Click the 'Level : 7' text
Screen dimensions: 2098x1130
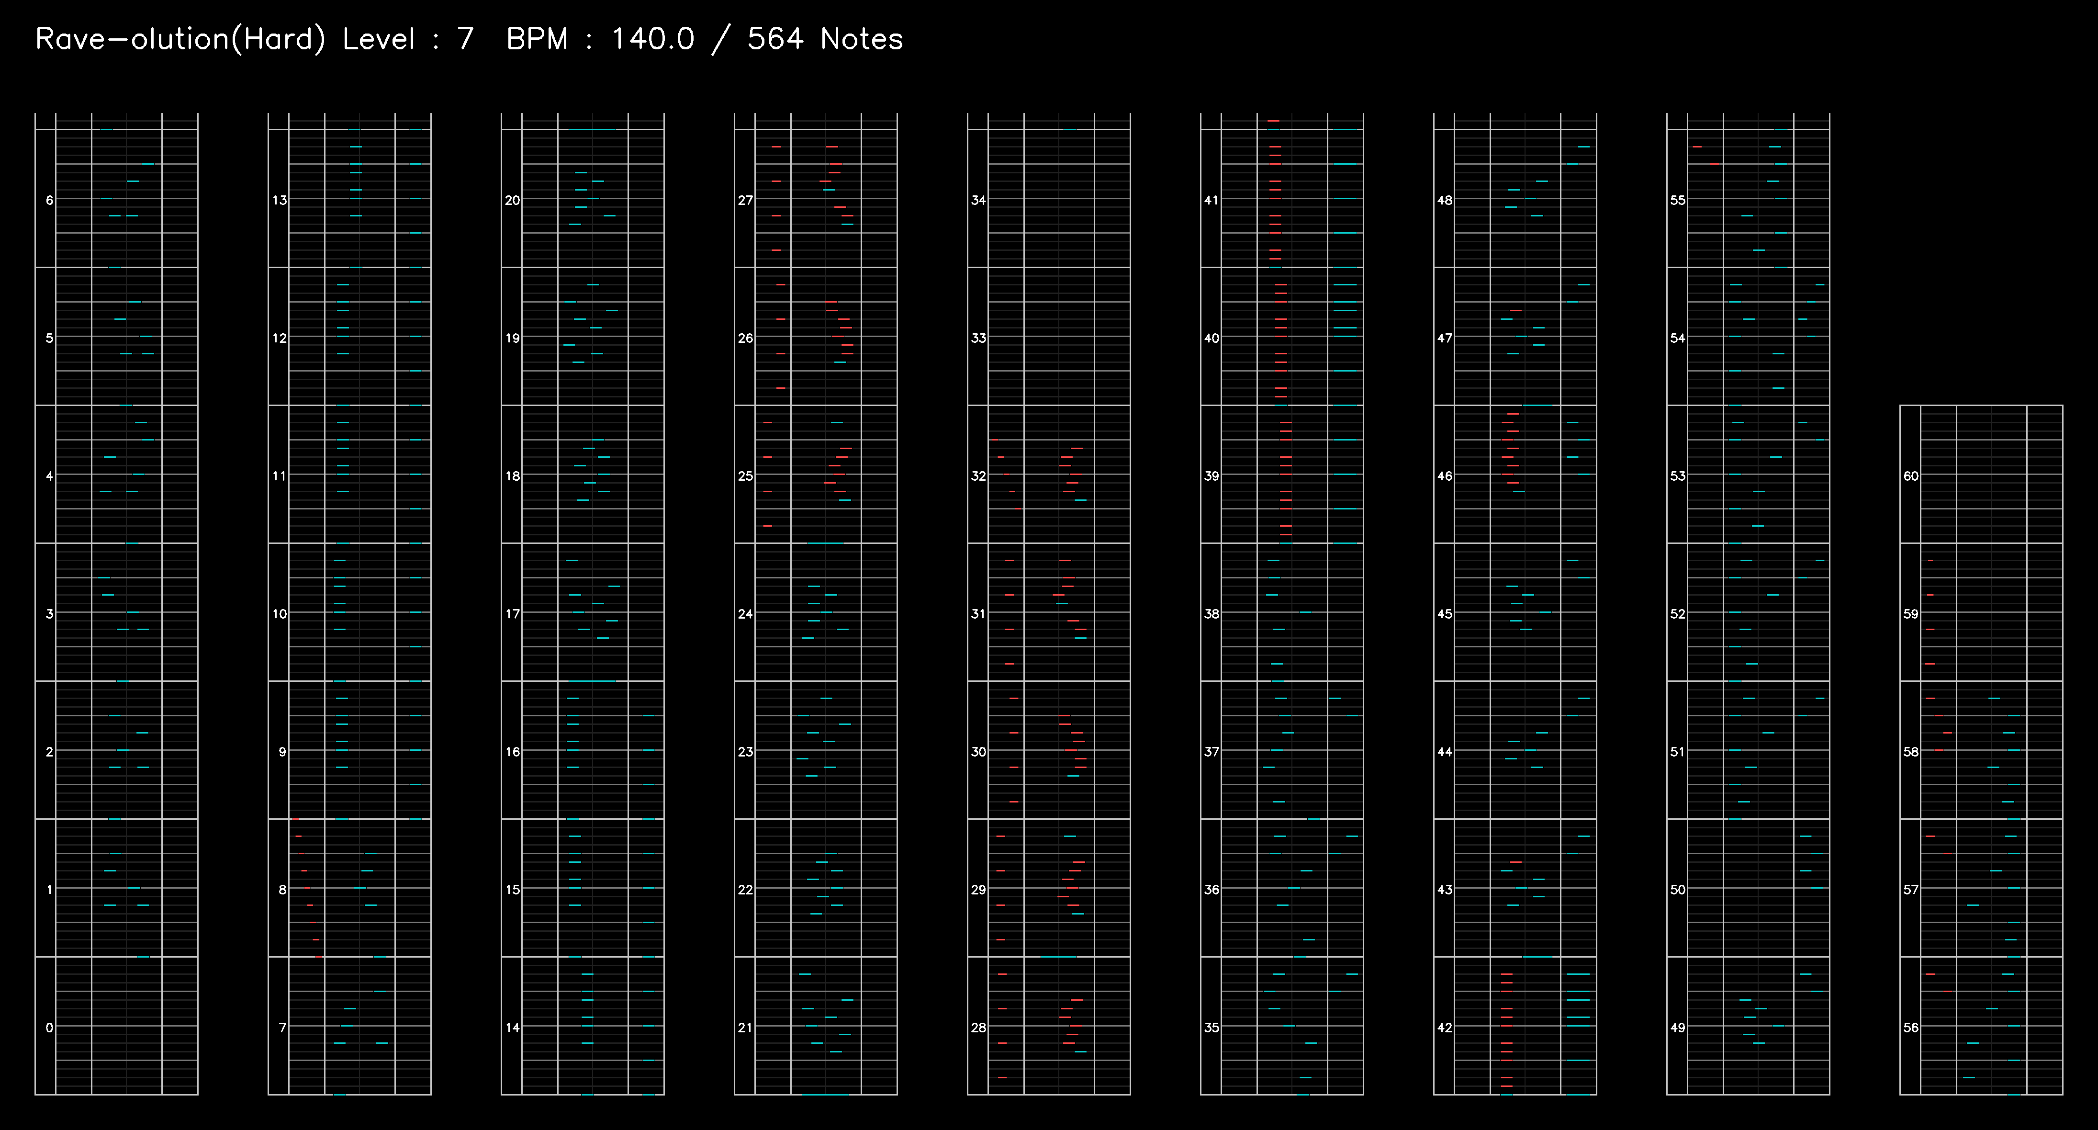[408, 39]
